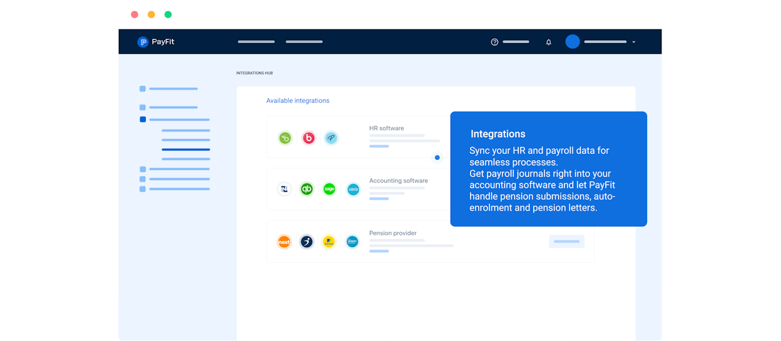Open the HR software card's blue link

(379, 146)
